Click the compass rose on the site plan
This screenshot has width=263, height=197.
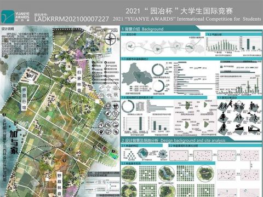(x=110, y=39)
